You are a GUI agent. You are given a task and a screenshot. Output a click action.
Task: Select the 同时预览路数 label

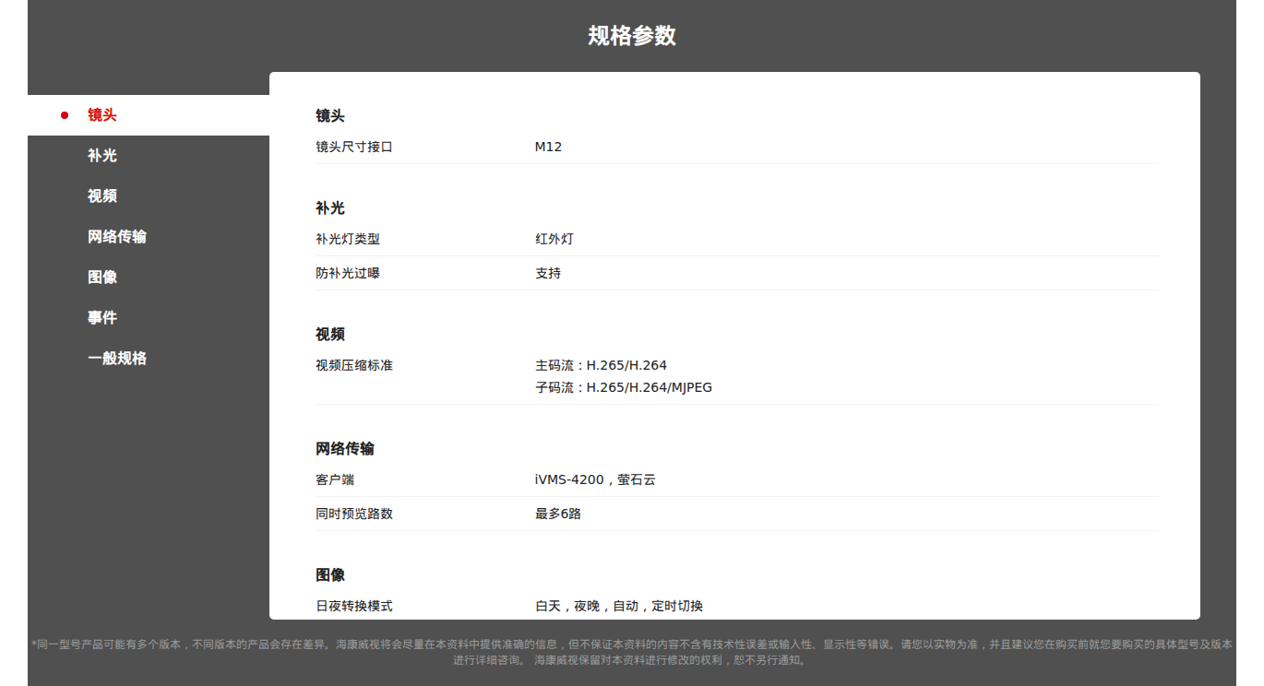coord(354,514)
